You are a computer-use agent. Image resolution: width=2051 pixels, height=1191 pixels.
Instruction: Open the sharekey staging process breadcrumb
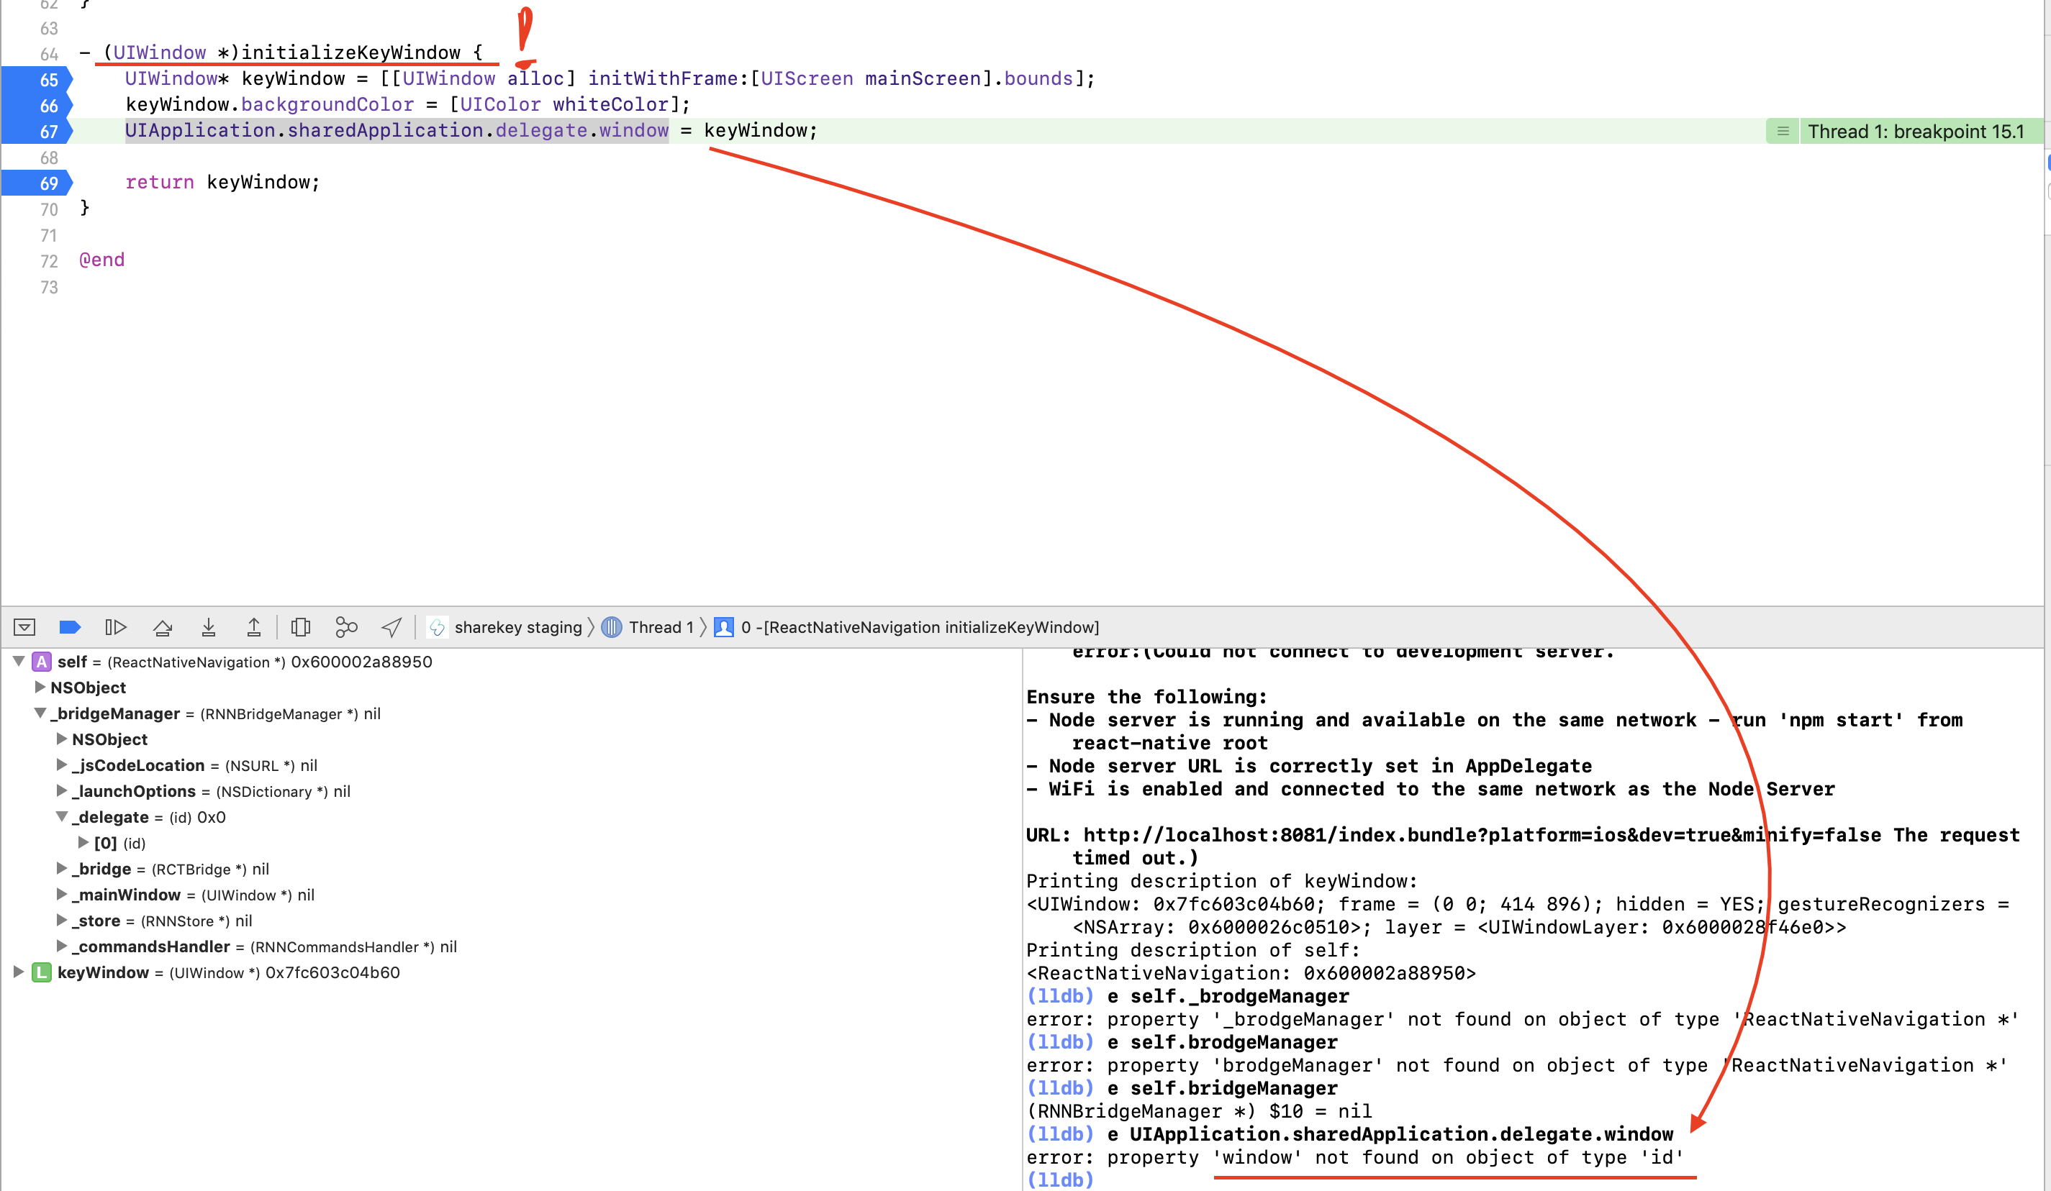coord(517,627)
